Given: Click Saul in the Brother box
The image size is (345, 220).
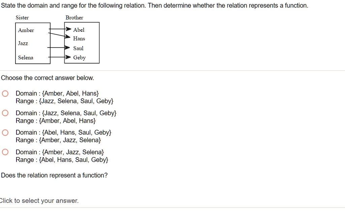Looking at the screenshot, I should pos(78,48).
